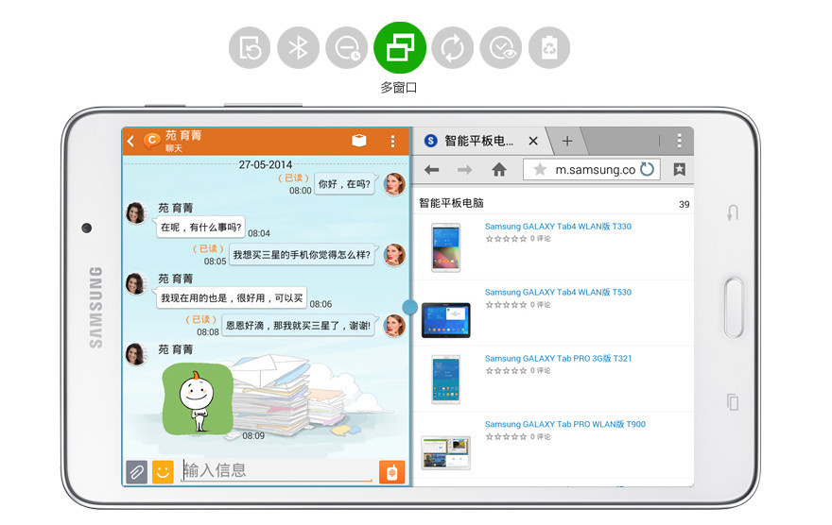This screenshot has height=525, width=832.
Task: Click the star rating under T330
Action: (x=506, y=239)
